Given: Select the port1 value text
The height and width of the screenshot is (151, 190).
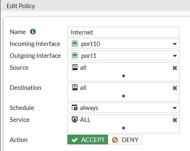Looking at the screenshot, I should 89,56.
